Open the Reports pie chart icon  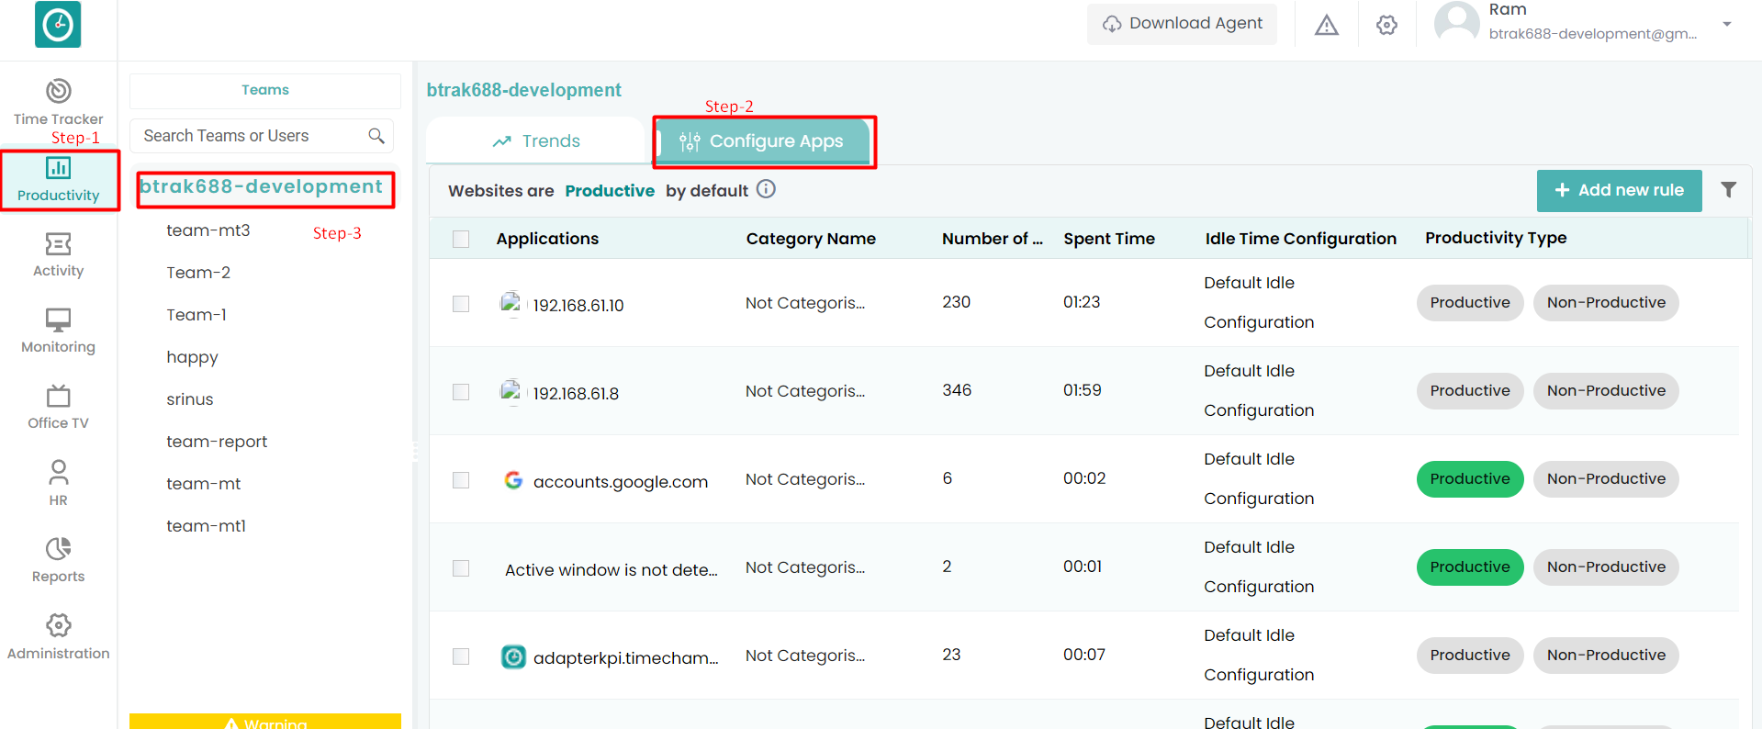coord(59,549)
